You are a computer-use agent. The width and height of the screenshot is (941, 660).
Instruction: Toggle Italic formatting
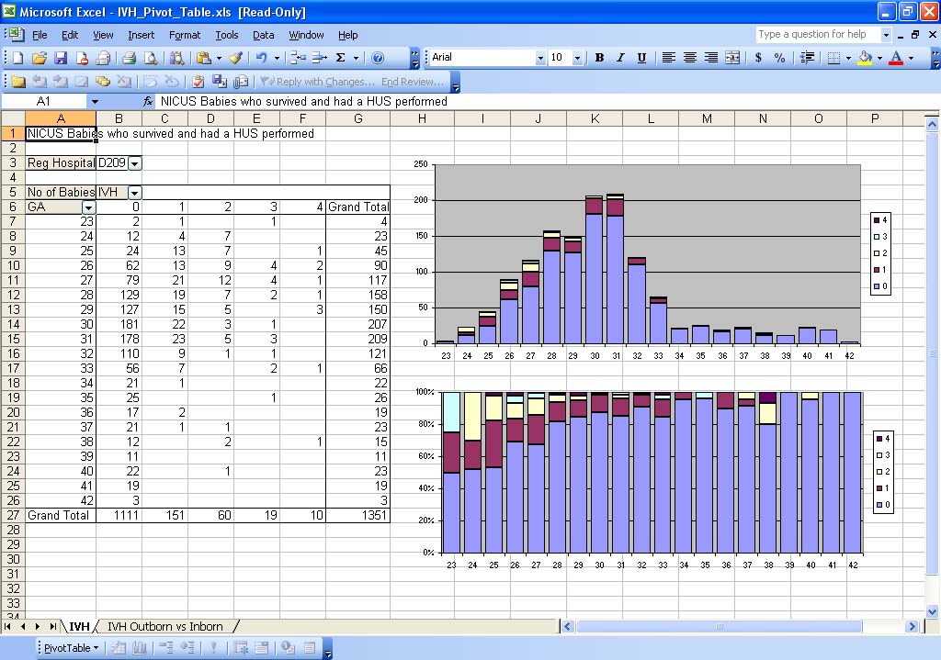[x=620, y=58]
